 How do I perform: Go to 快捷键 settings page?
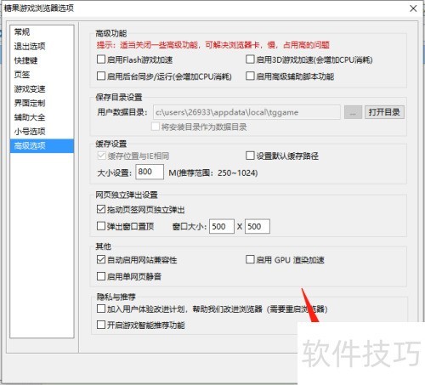(x=42, y=60)
